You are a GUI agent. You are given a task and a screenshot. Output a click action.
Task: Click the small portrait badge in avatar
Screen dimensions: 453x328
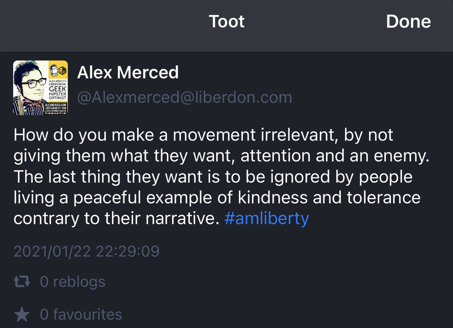click(x=53, y=70)
